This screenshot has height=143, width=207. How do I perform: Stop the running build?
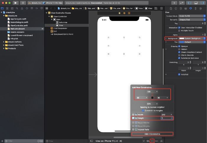(23, 3)
